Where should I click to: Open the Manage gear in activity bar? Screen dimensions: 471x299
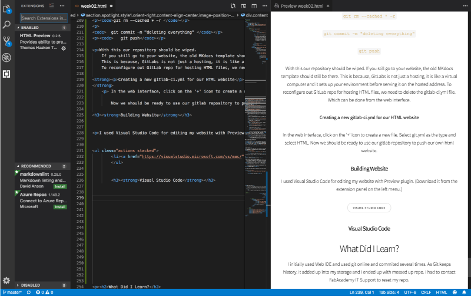[6, 281]
